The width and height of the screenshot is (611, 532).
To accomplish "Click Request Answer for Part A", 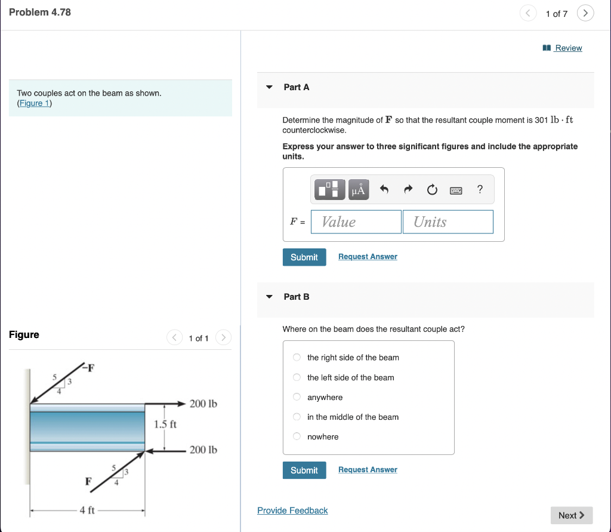I will point(368,256).
